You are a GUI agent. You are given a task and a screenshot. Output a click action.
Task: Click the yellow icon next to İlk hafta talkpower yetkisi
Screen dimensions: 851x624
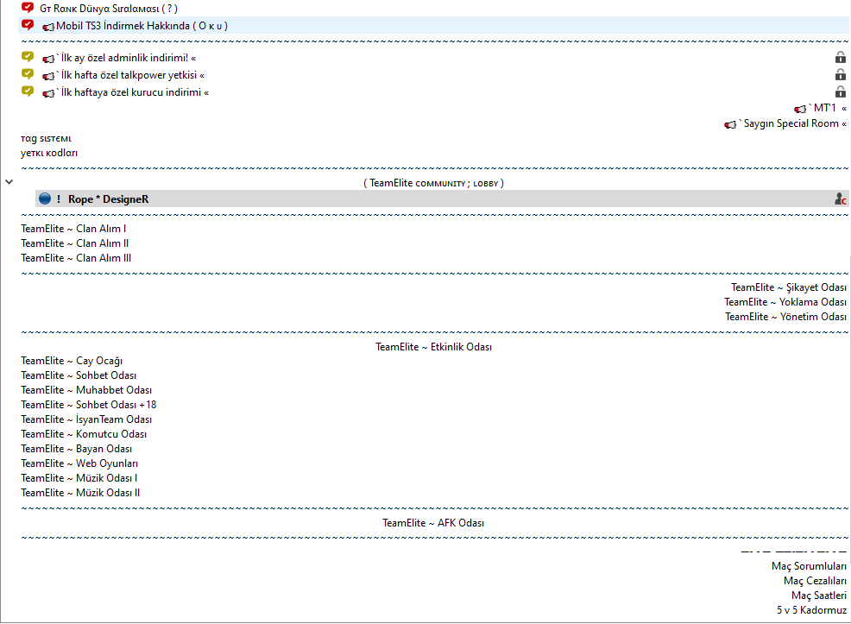point(28,74)
